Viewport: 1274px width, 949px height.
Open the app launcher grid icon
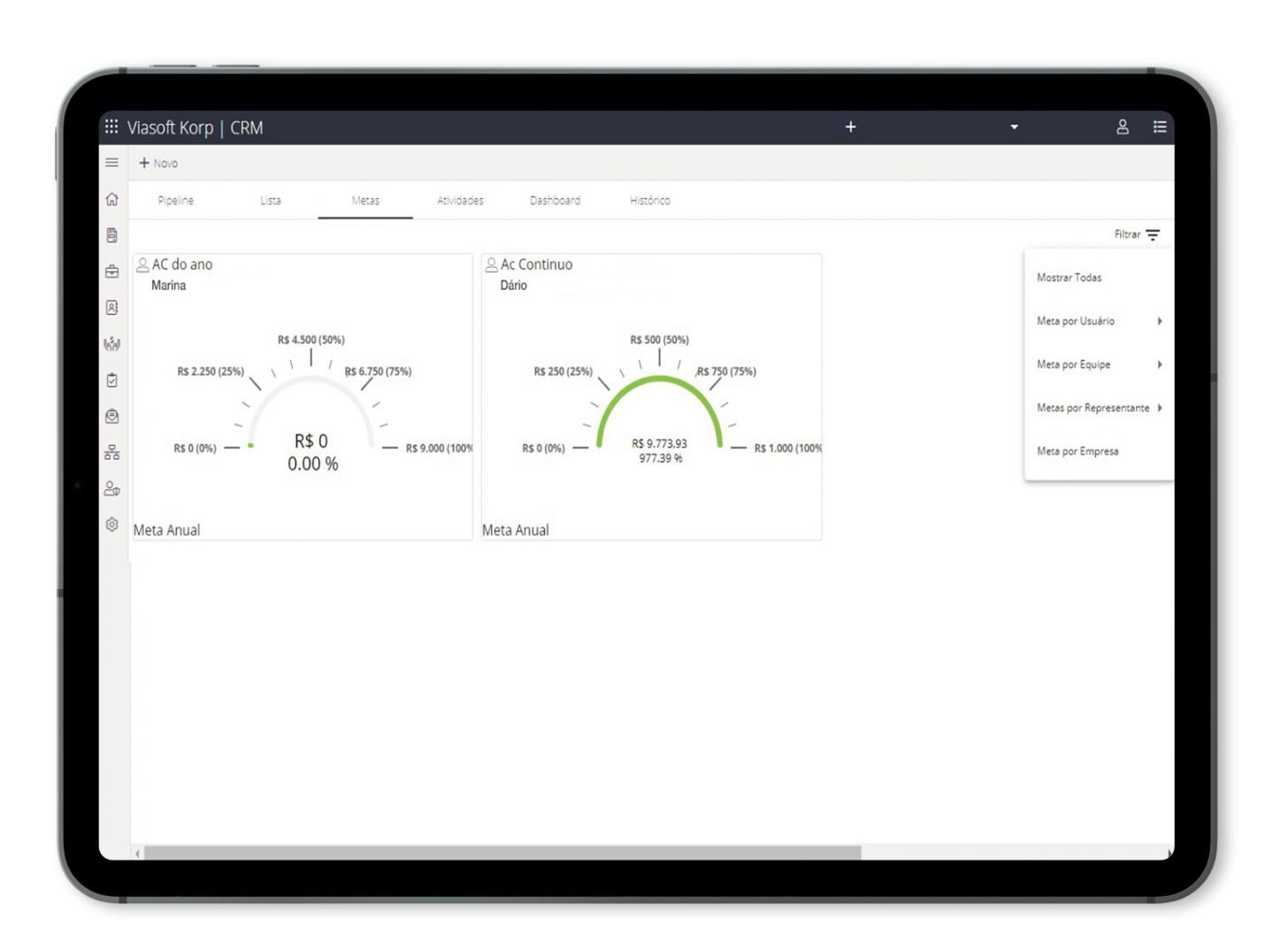111,126
